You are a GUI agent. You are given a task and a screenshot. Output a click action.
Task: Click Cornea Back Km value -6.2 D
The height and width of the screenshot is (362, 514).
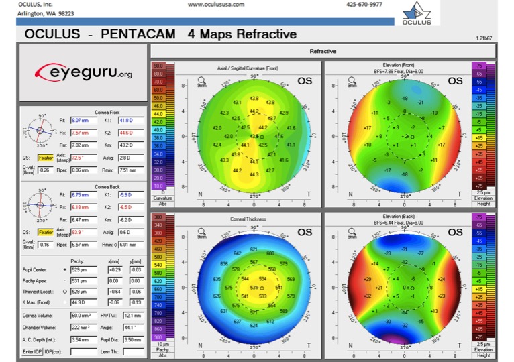pos(131,220)
